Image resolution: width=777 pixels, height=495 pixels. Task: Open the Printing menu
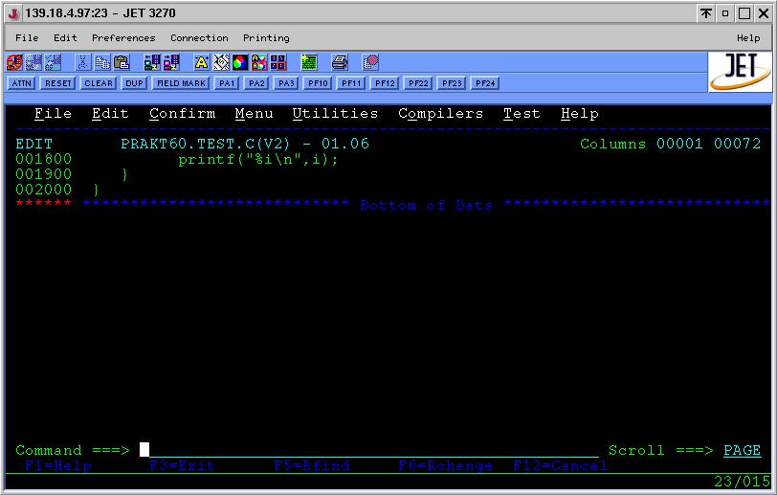266,38
